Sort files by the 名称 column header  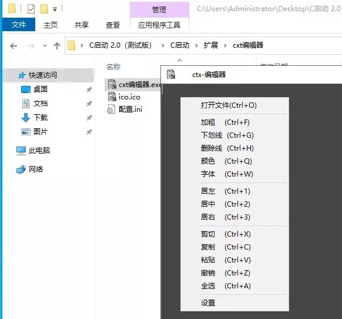(x=113, y=67)
